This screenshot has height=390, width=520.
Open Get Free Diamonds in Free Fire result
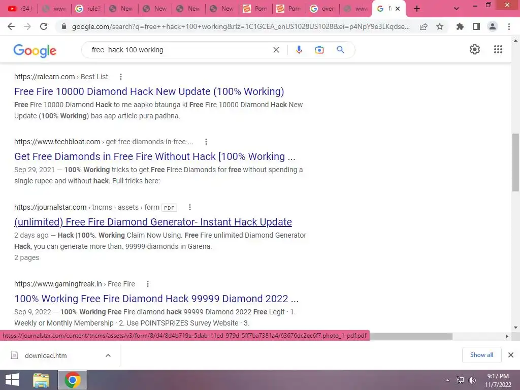click(x=155, y=156)
